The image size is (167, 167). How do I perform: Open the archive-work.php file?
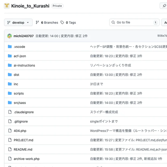click(x=27, y=159)
